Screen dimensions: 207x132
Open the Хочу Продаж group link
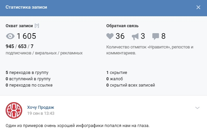click(x=40, y=107)
